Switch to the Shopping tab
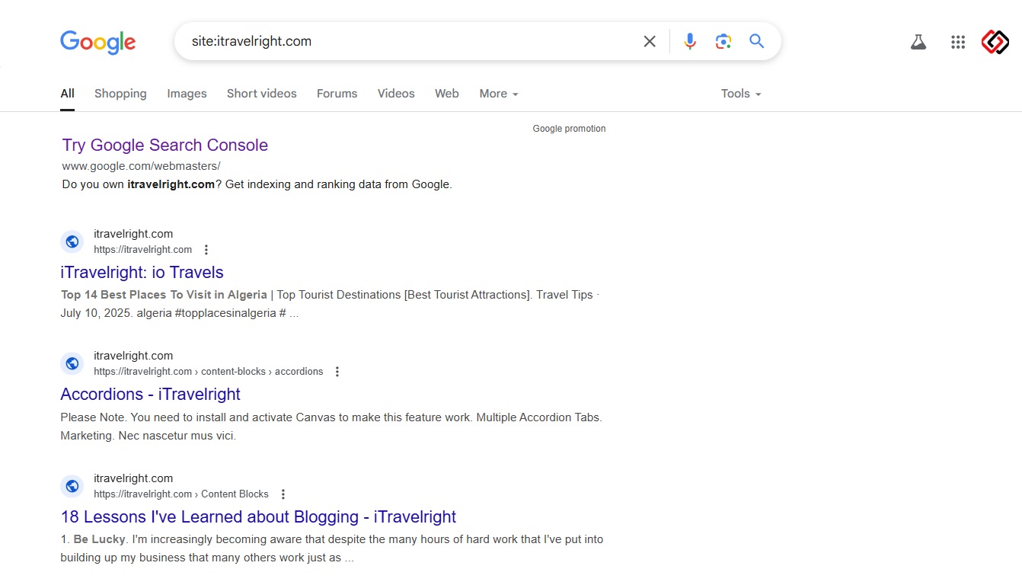This screenshot has height=585, width=1022. [120, 94]
